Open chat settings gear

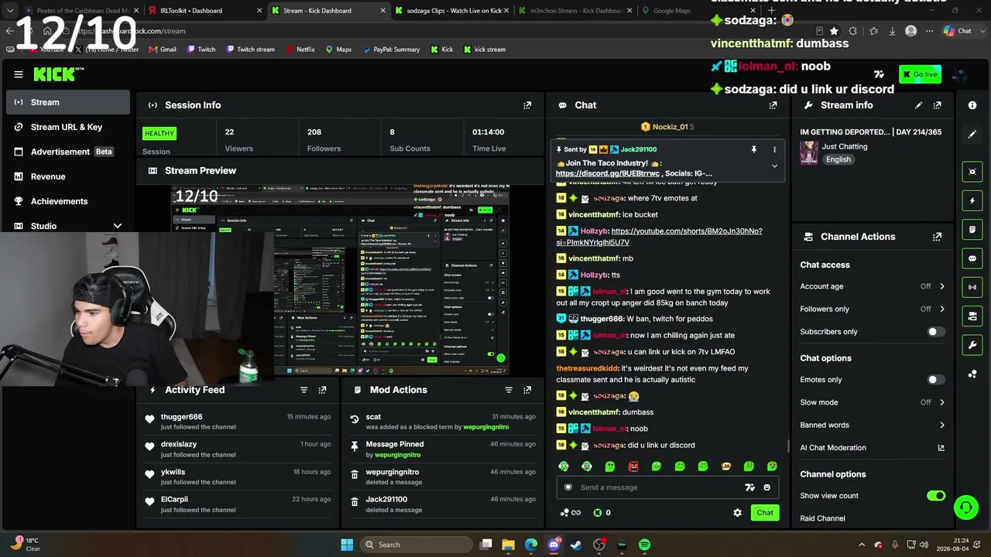pyautogui.click(x=737, y=512)
